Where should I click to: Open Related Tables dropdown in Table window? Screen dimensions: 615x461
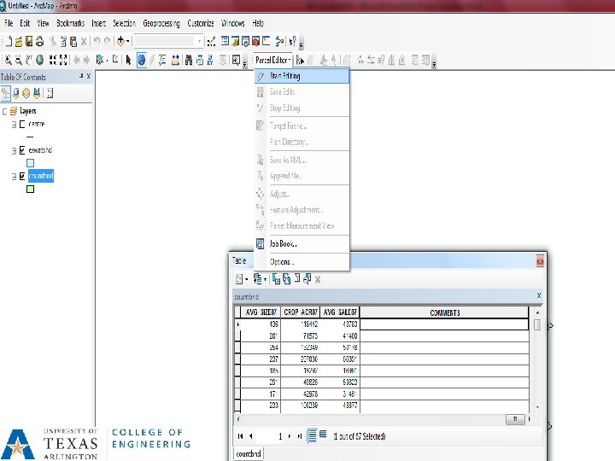point(260,279)
